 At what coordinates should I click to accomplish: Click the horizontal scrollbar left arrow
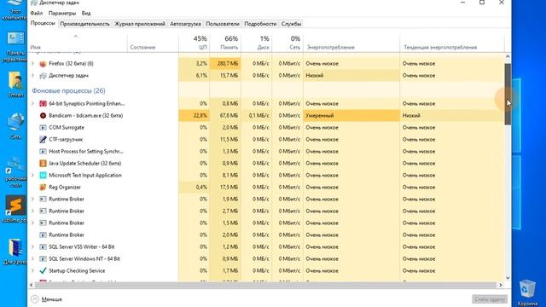pyautogui.click(x=32, y=285)
